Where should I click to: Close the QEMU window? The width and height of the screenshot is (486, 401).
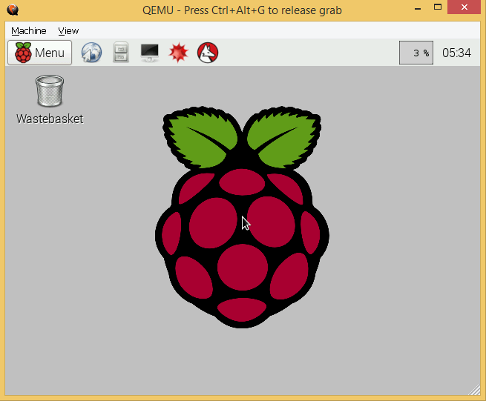464,7
